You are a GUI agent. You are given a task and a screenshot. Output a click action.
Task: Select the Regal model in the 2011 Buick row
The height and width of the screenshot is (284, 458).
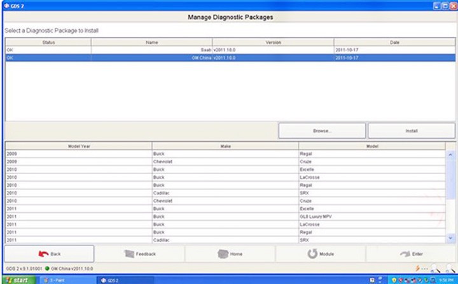pyautogui.click(x=372, y=233)
